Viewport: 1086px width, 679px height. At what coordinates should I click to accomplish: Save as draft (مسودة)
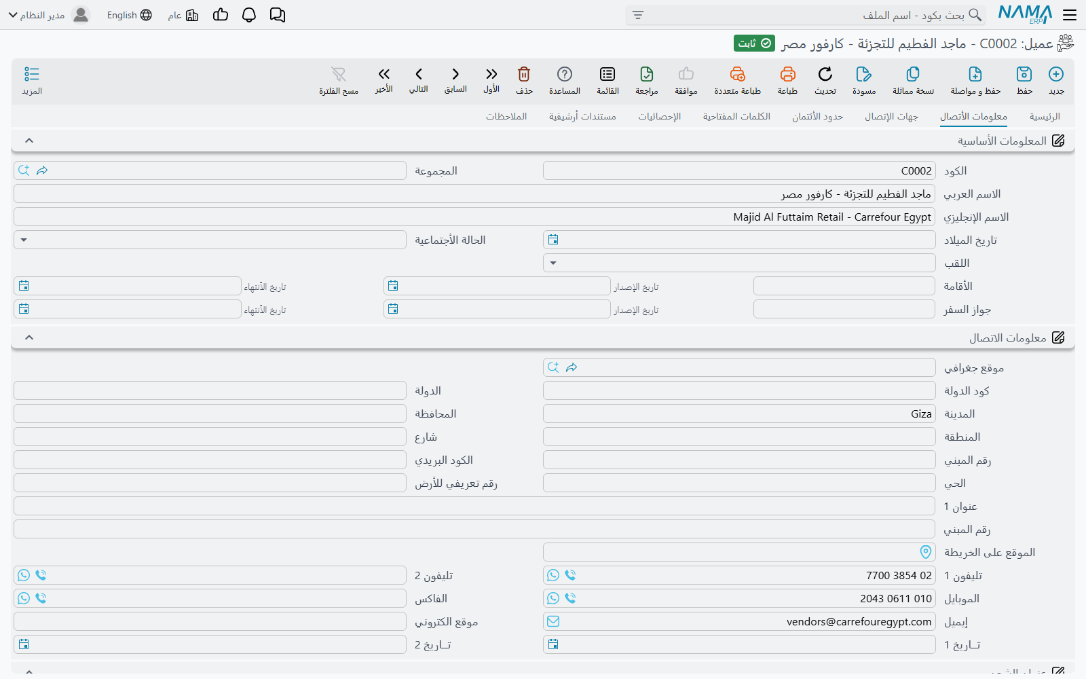click(864, 74)
